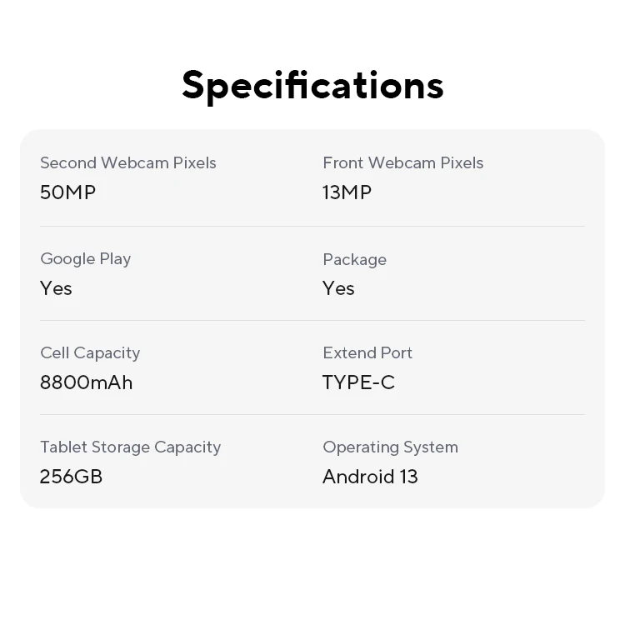Select the Operating System label
The height and width of the screenshot is (625, 625).
tap(390, 447)
